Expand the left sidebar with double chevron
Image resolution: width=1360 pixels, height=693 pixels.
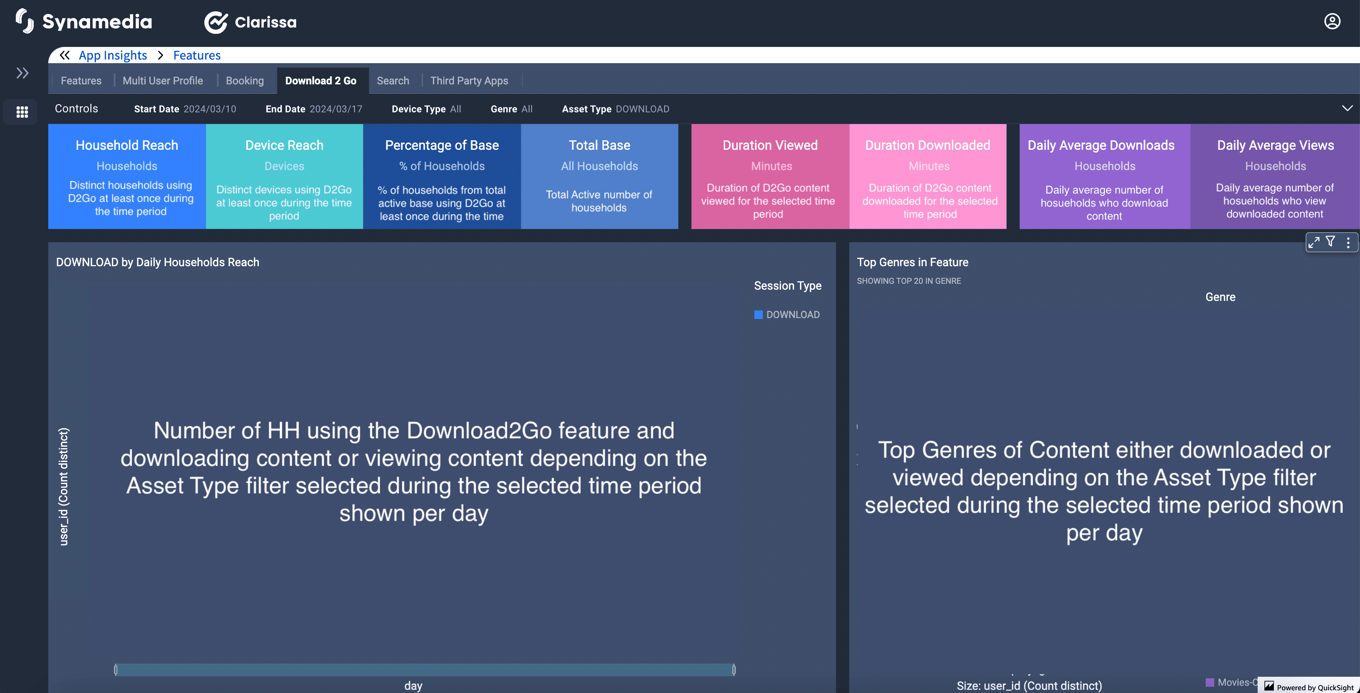(x=22, y=73)
